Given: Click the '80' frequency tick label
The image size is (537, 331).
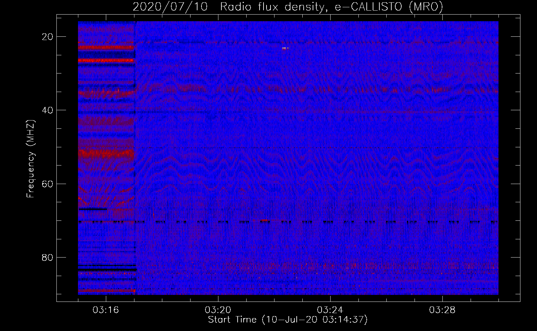Looking at the screenshot, I should (x=47, y=257).
